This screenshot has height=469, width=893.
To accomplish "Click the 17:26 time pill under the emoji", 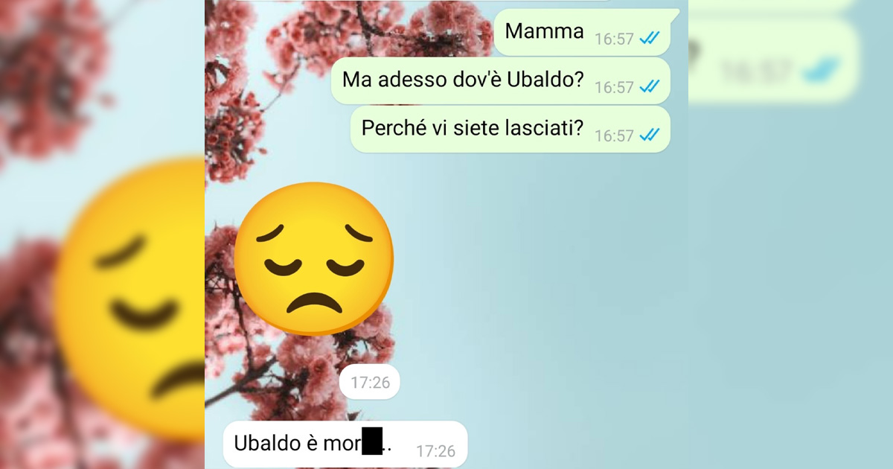I will (x=370, y=383).
